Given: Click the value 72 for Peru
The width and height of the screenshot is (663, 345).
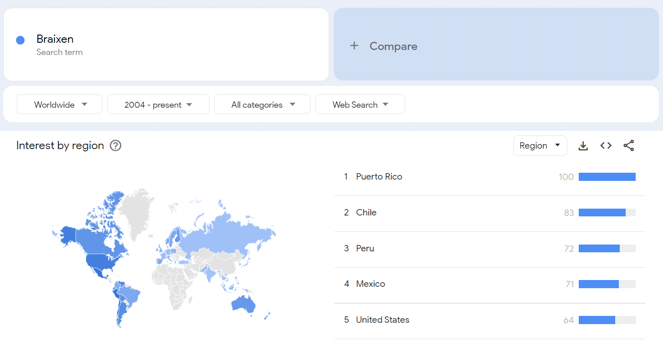Looking at the screenshot, I should tap(569, 249).
